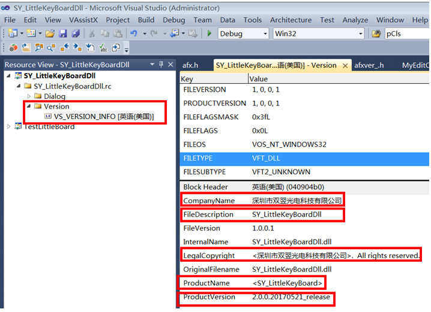The image size is (431, 312).
Task: Expand the TestLittleBoard project node
Action: (8, 126)
